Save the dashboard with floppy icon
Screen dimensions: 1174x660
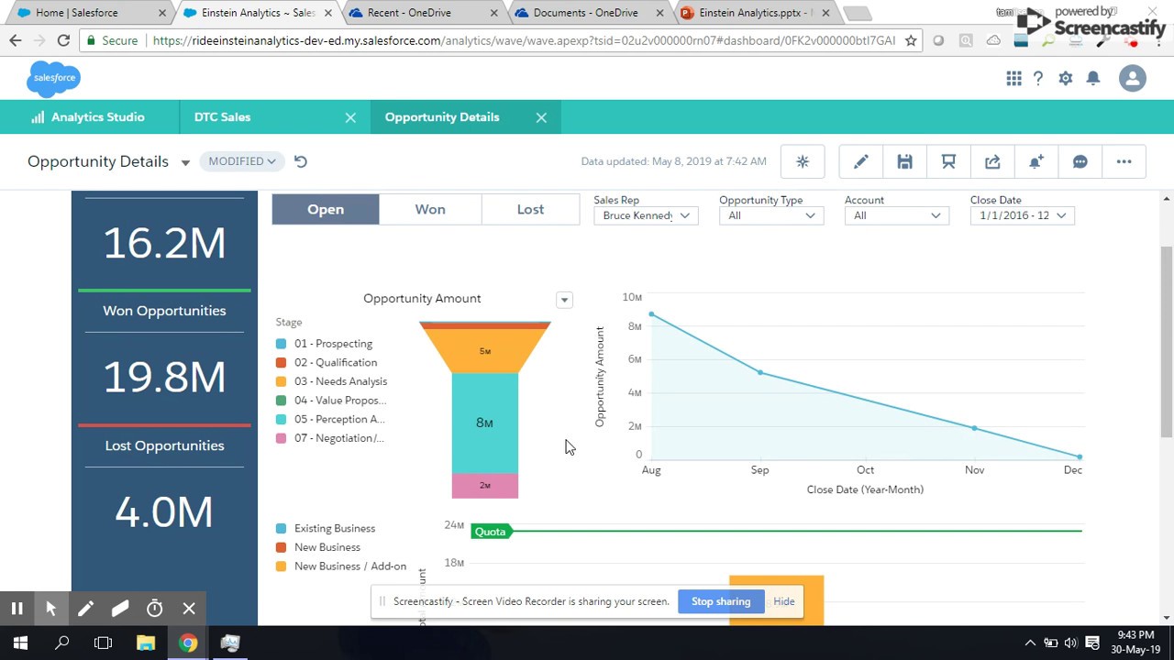tap(904, 161)
